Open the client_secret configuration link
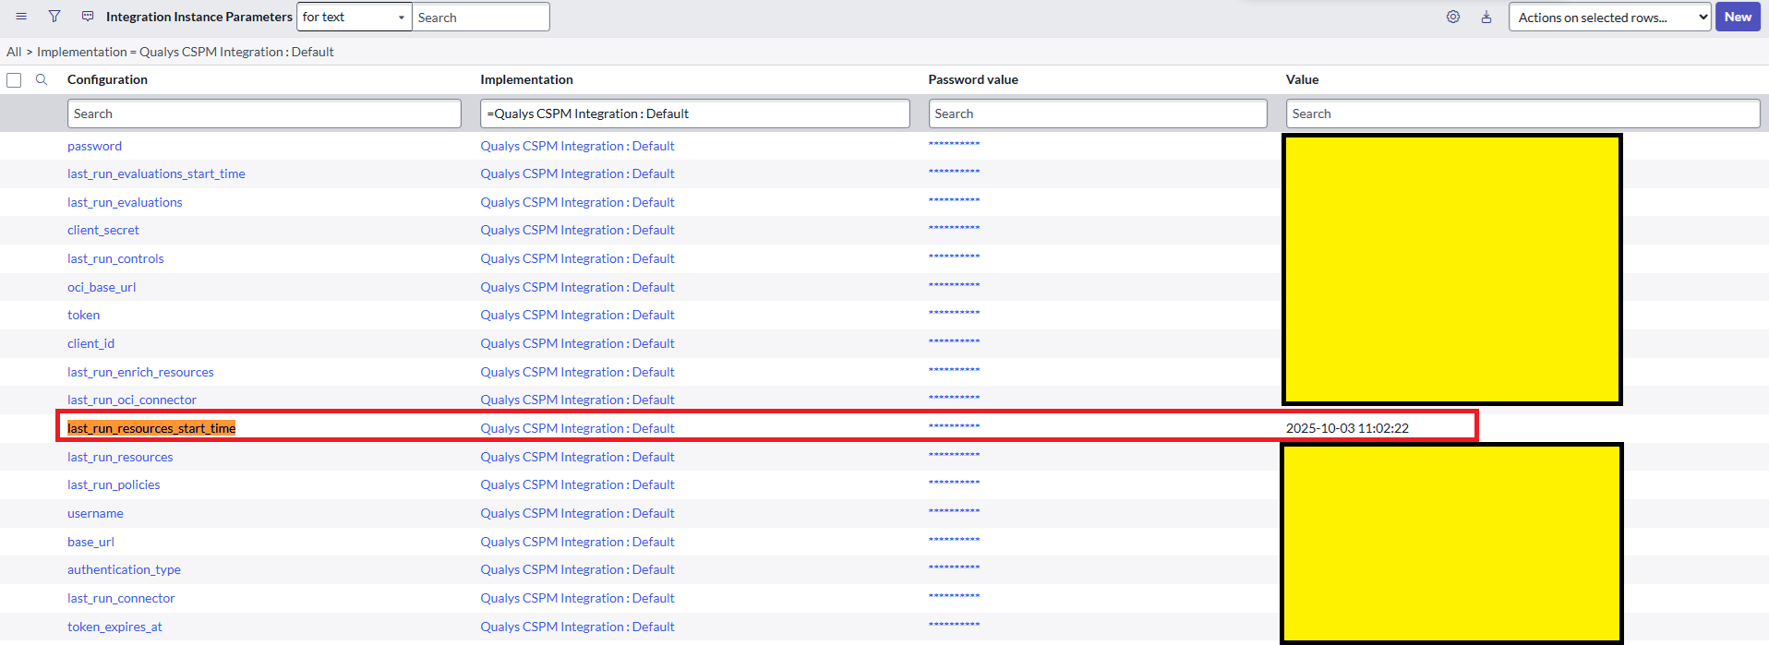The image size is (1769, 645). tap(103, 230)
